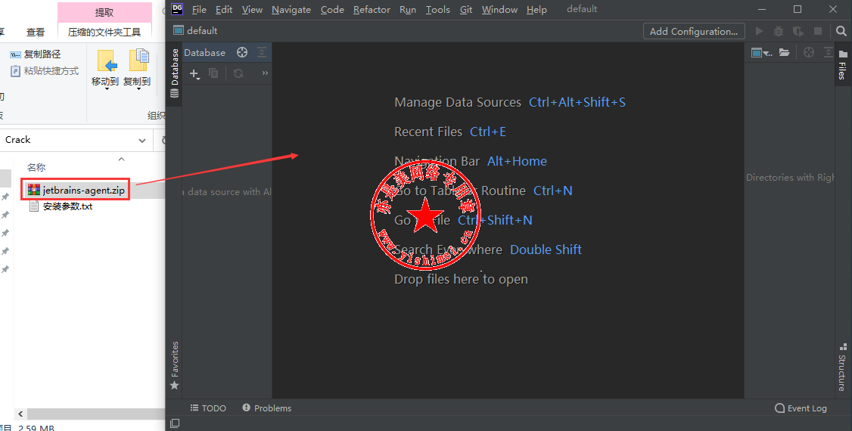The width and height of the screenshot is (852, 431).
Task: Open the 复制到 dropdown in Explorer
Action: [x=137, y=69]
